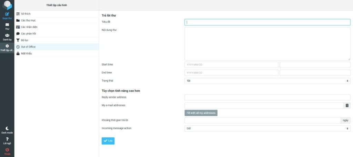The width and height of the screenshot is (353, 157).
Task: Delete e-mail address with trash icon
Action: tap(347, 105)
